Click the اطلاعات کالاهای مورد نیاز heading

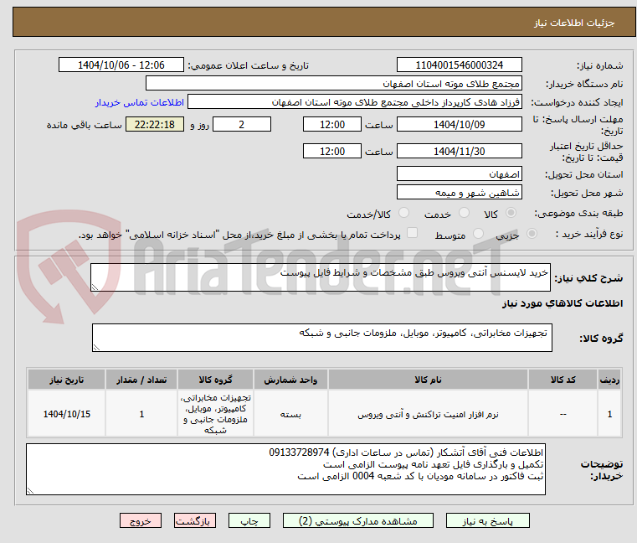tap(563, 303)
